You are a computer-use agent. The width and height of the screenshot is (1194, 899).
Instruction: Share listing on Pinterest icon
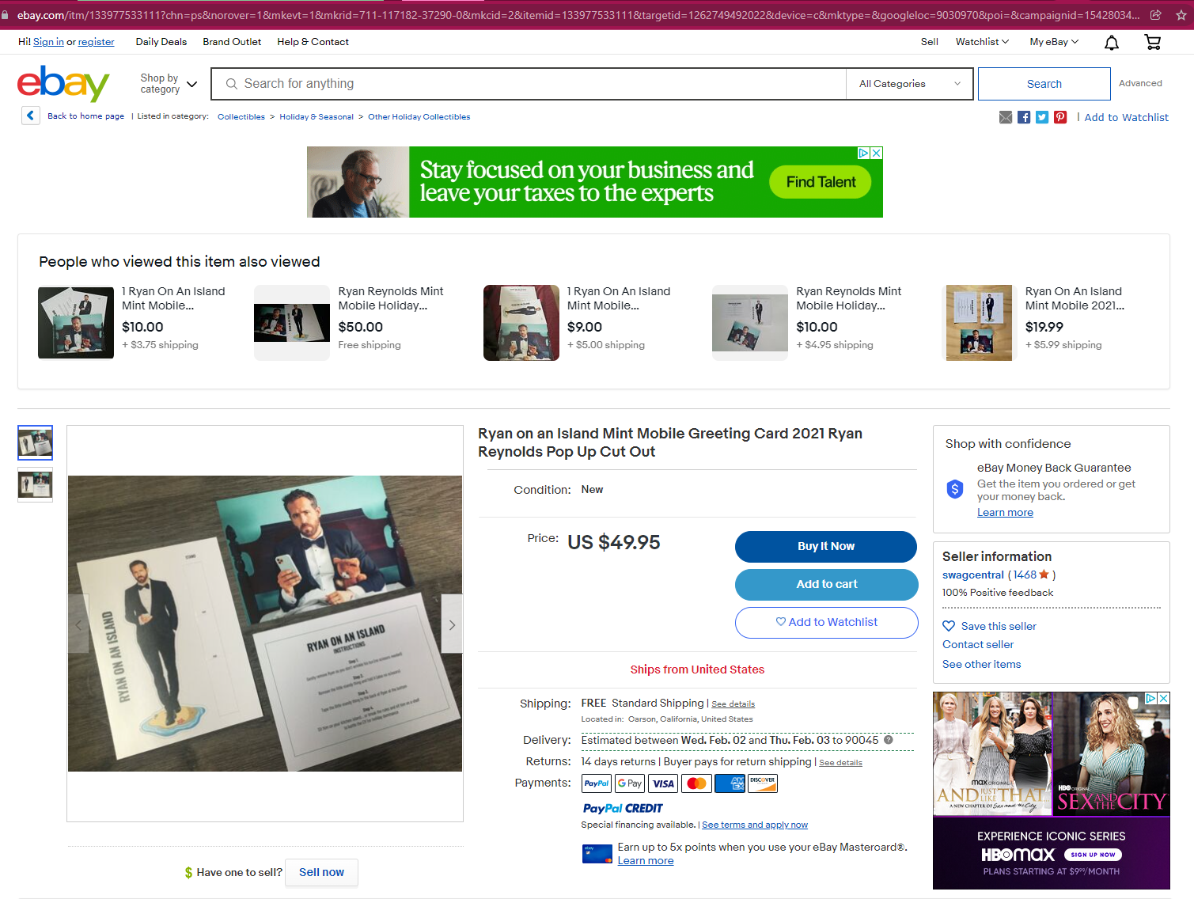pos(1060,117)
